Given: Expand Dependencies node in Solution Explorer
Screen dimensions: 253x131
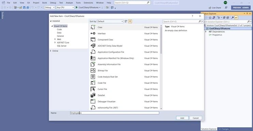Looking at the screenshot, I should [x=206, y=32].
